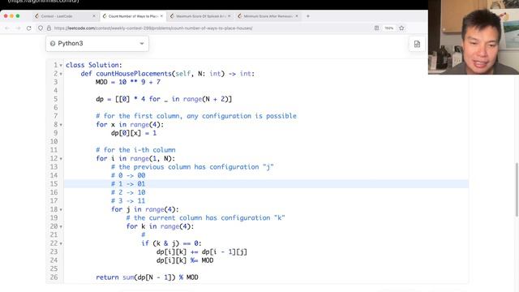Screen dimensions: 519x292
Task: Reload the LeetCode page
Action: pyautogui.click(x=29, y=28)
